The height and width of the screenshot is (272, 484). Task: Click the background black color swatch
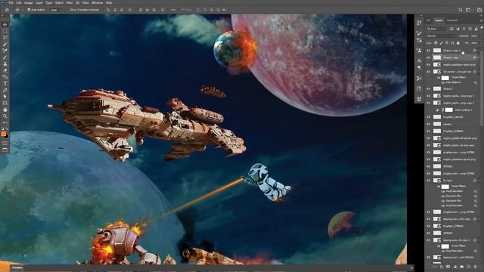(x=7, y=136)
